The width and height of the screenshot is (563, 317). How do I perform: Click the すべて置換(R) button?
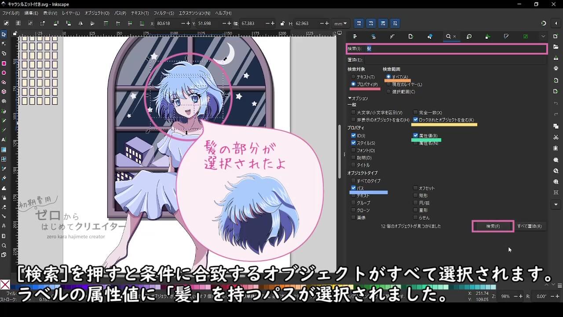tap(529, 226)
